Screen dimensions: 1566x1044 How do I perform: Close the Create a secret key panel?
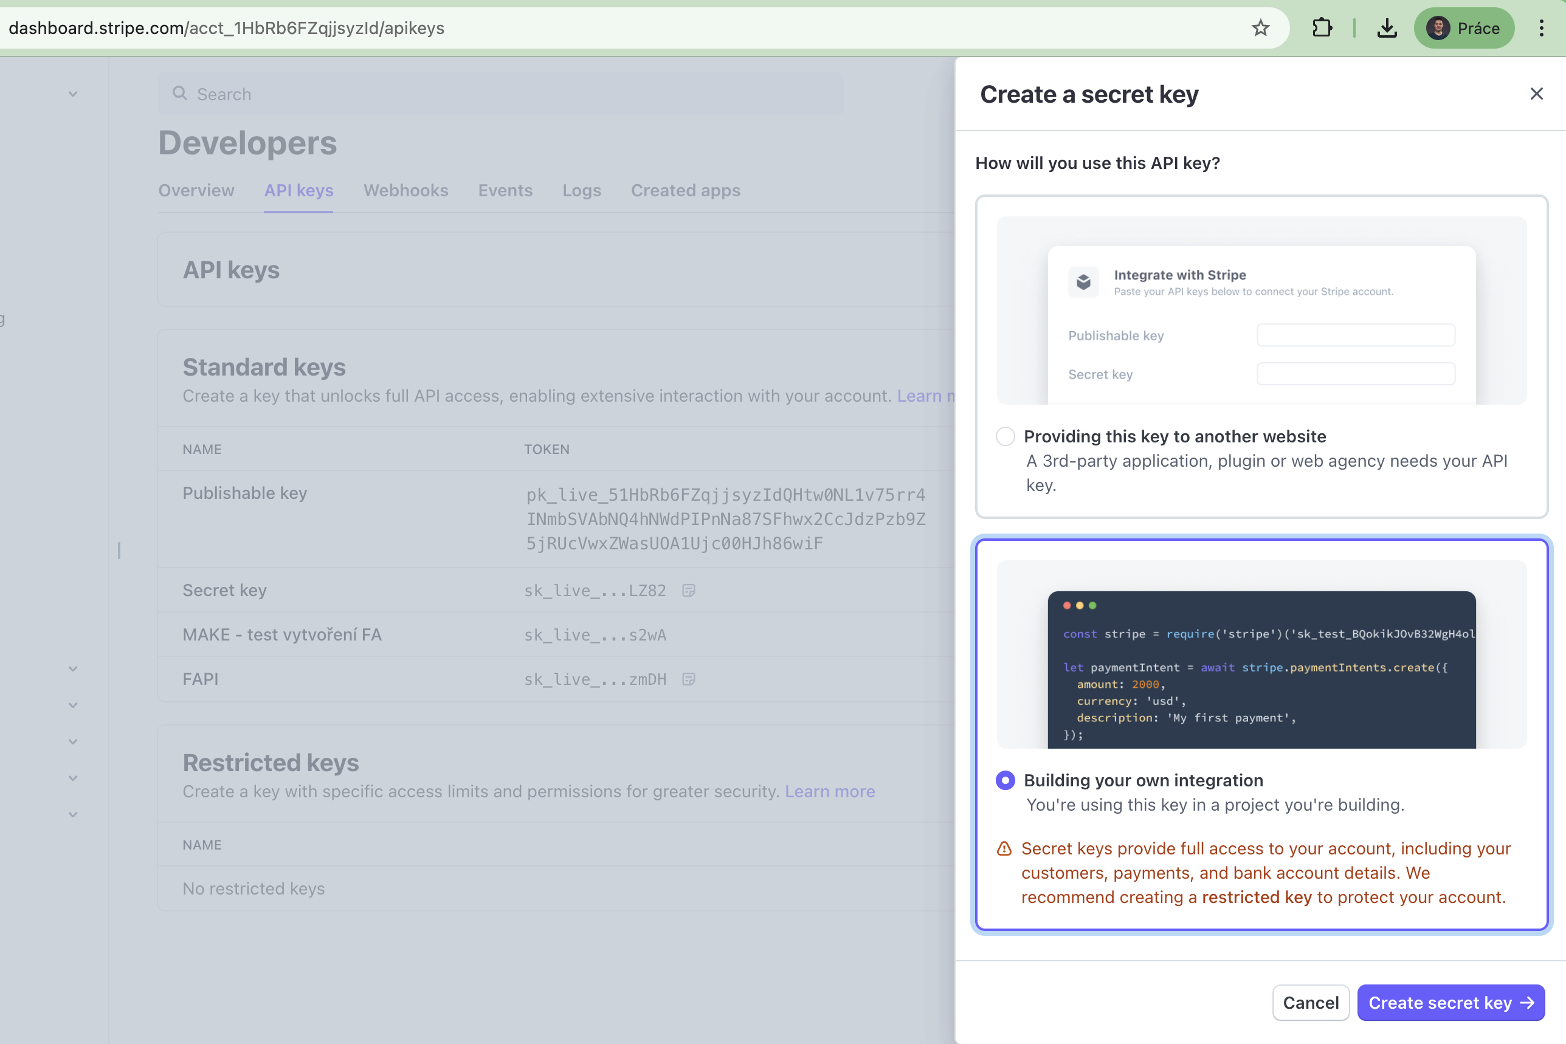(x=1536, y=94)
